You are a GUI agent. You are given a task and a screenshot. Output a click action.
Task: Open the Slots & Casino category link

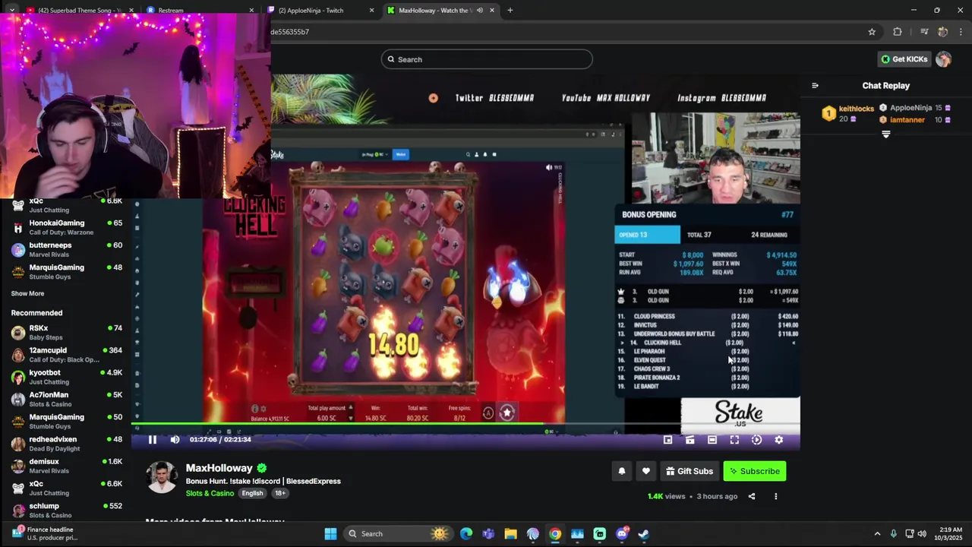pyautogui.click(x=210, y=493)
